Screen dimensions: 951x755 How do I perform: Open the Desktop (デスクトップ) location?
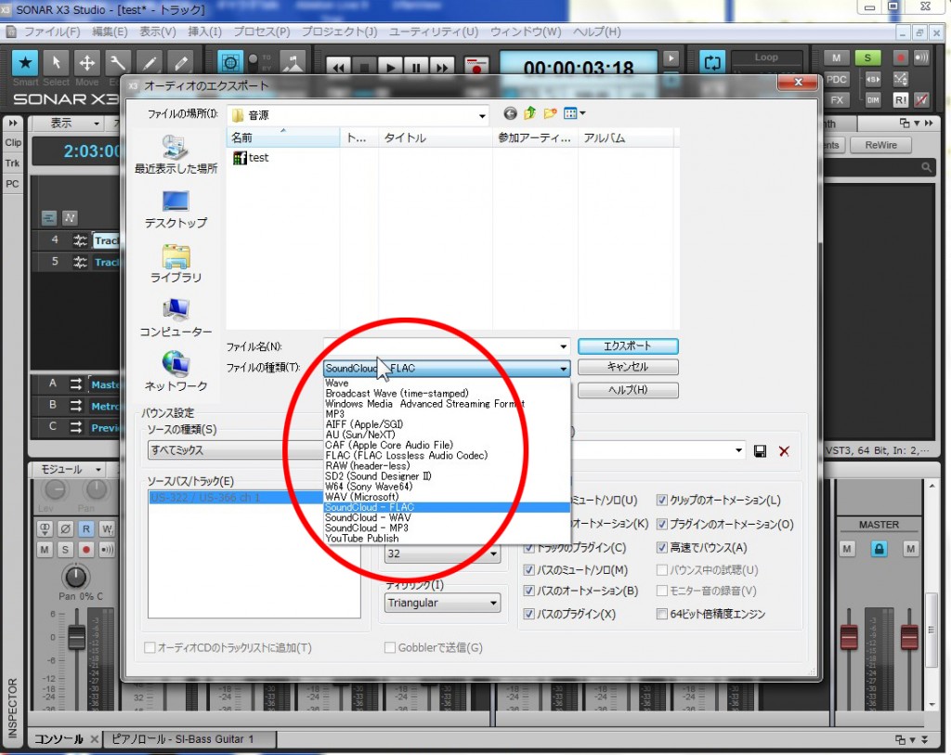(176, 210)
